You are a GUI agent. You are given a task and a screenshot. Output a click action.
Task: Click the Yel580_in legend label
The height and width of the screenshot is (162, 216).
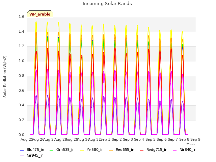(x=95, y=150)
